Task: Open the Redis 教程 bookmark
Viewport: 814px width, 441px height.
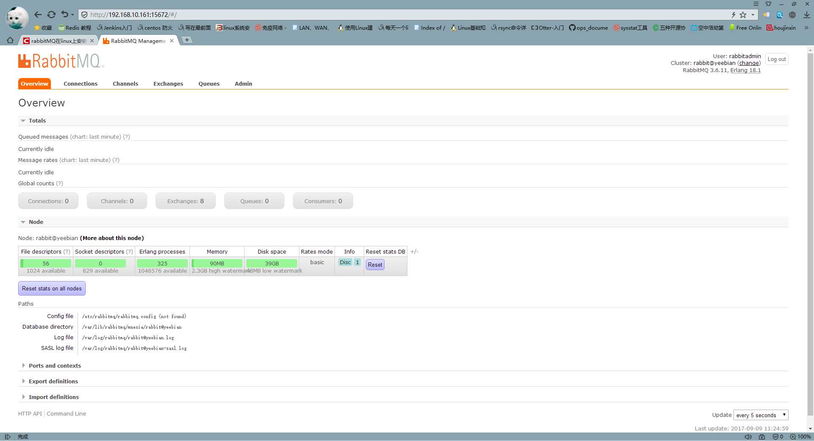Action: tap(75, 28)
